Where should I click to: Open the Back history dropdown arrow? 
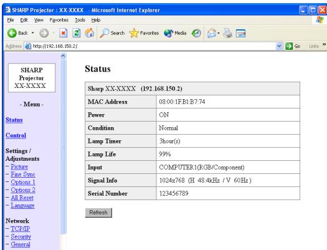point(33,33)
